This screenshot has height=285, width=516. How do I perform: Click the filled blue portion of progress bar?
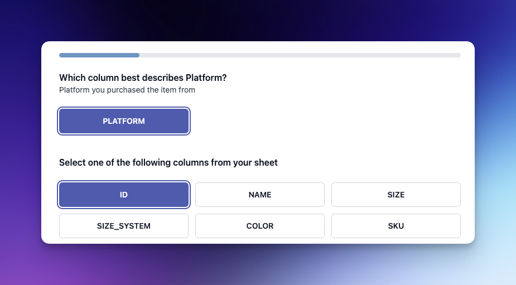tap(99, 55)
